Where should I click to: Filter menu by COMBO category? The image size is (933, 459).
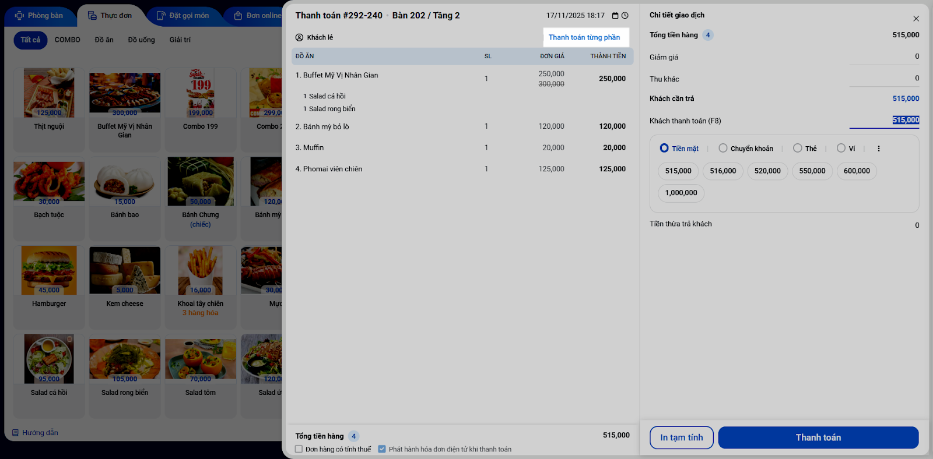(x=68, y=40)
